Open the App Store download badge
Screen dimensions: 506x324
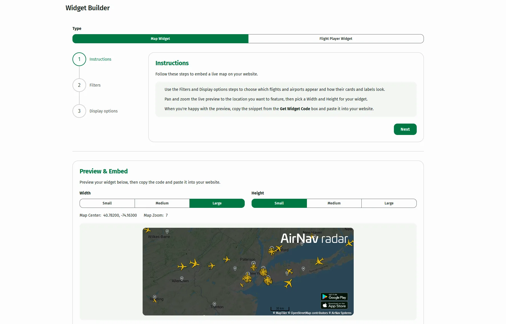334,305
